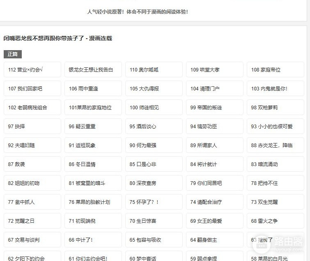
Task: Open chapter 61 你们去约会吧!
Action: (x=93, y=256)
